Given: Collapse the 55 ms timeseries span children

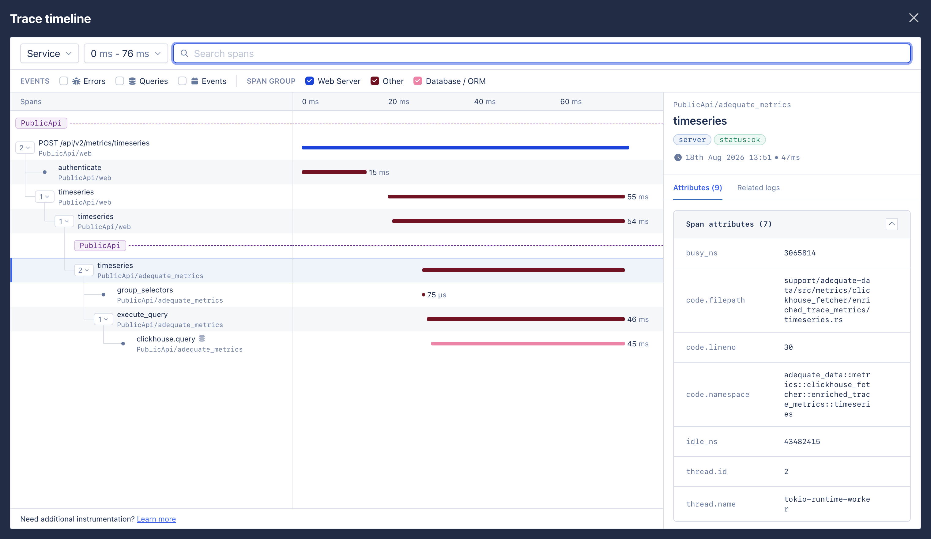Looking at the screenshot, I should [44, 197].
